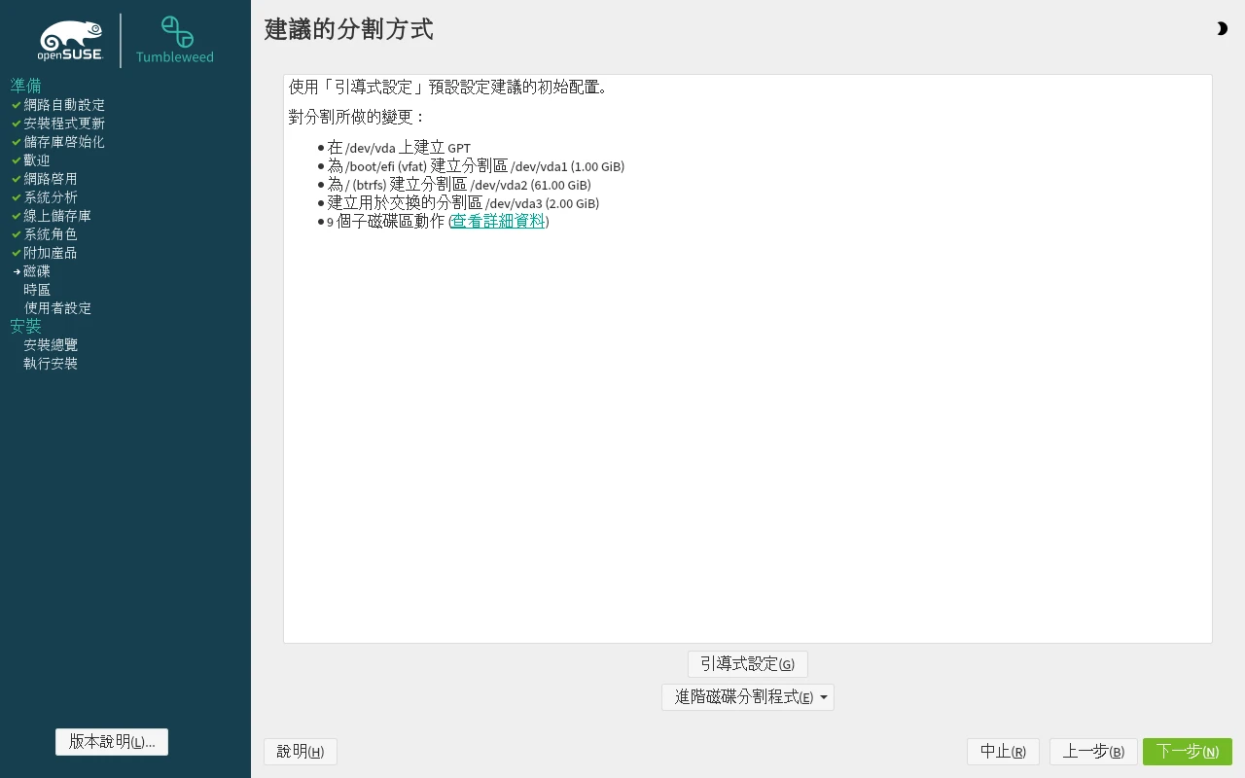
Task: Click green checkmark beside 歡迎
Action: click(x=17, y=160)
